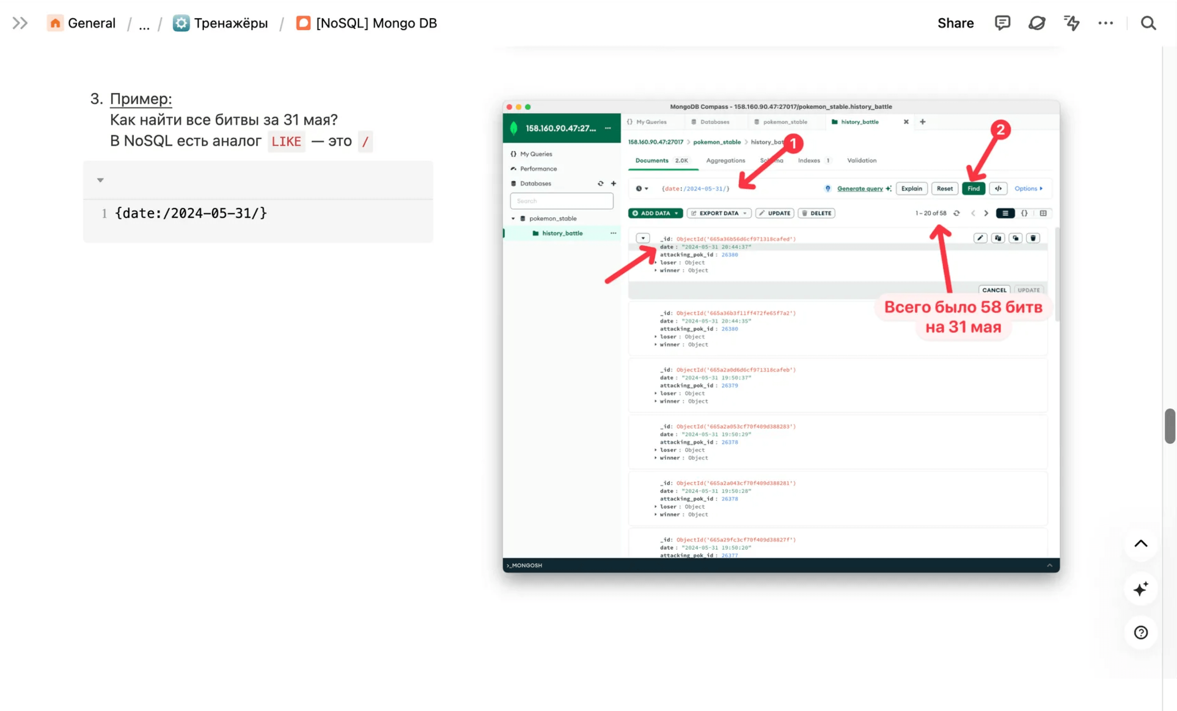The height and width of the screenshot is (711, 1177).
Task: Click the page vertical scrollbar thumb
Action: point(1169,426)
